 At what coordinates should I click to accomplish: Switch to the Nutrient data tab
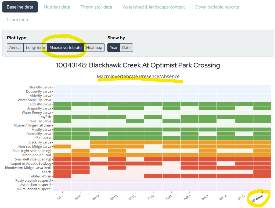57,7
